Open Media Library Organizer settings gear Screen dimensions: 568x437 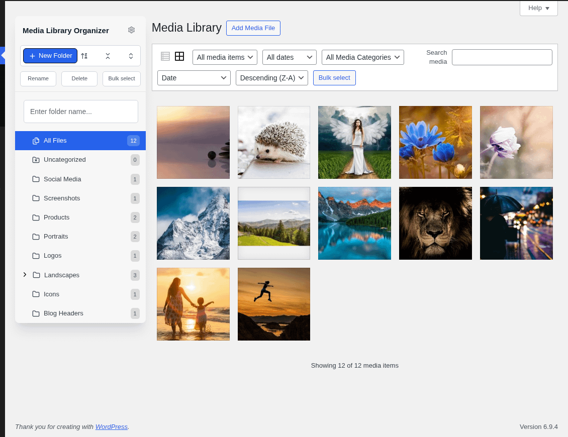coord(131,30)
